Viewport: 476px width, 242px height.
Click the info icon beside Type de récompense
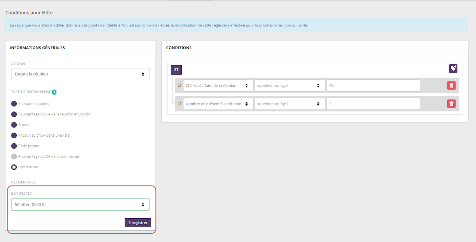54,92
